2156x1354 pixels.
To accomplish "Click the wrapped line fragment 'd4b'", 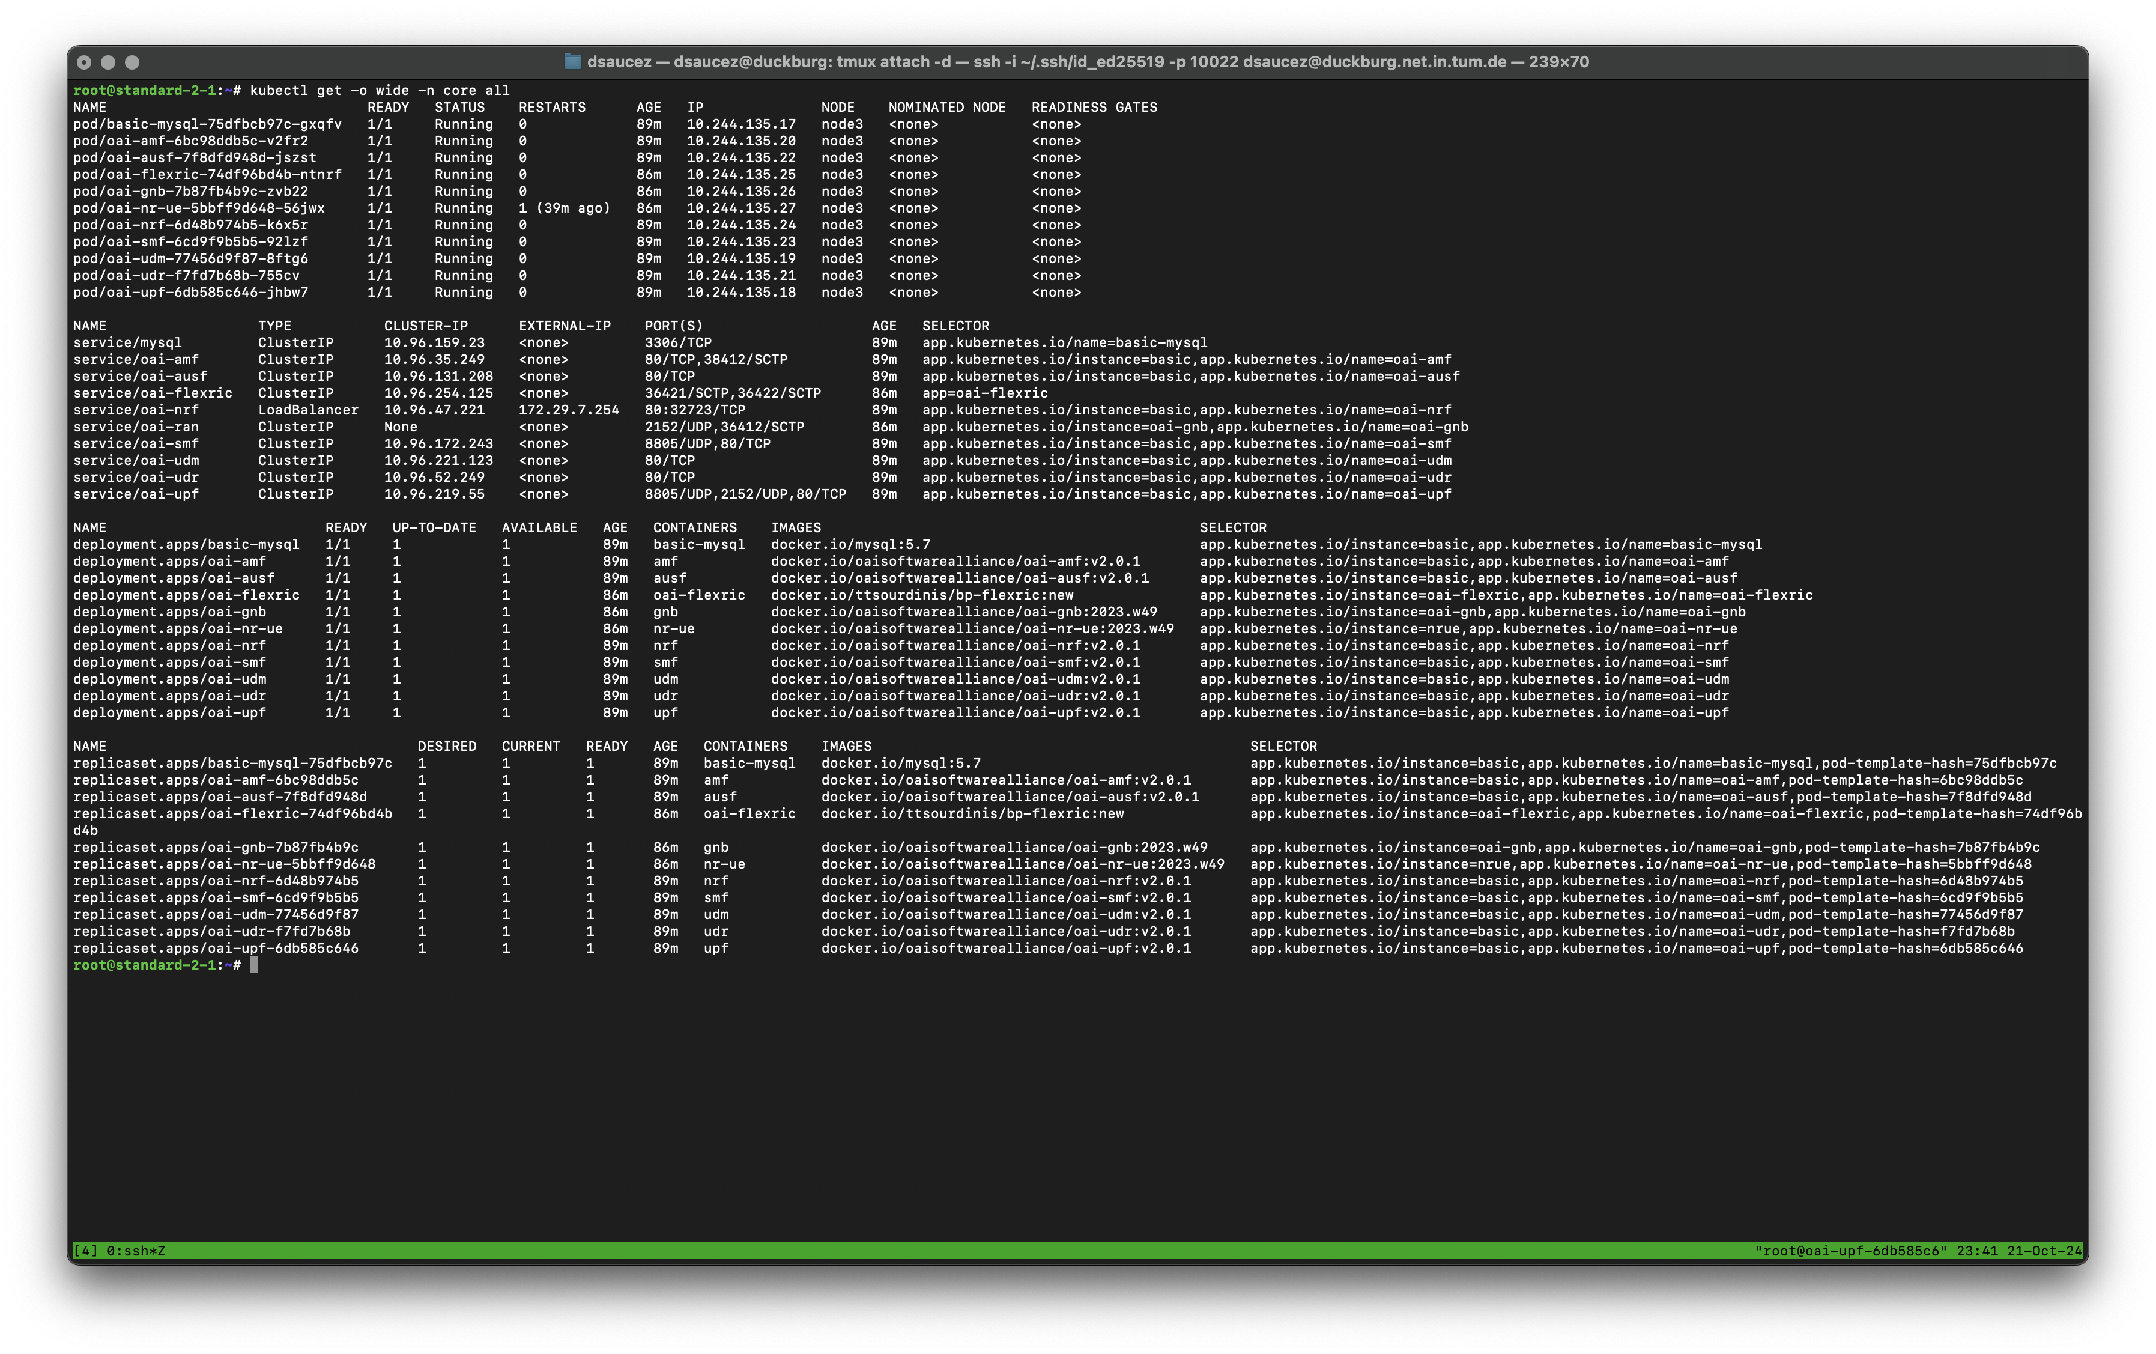I will pos(85,830).
